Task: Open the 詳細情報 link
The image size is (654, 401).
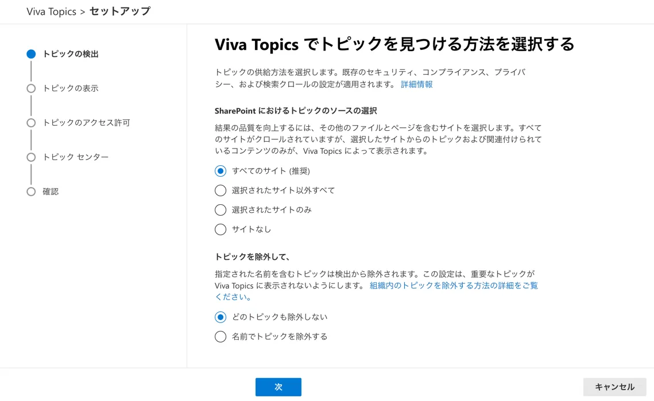Action: coord(416,84)
